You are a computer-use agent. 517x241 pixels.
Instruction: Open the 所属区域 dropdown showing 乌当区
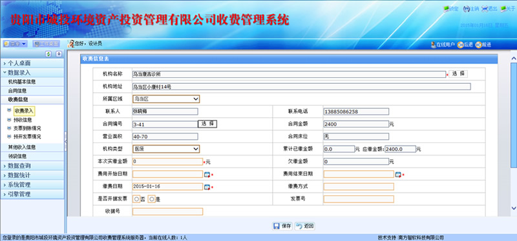[166, 99]
